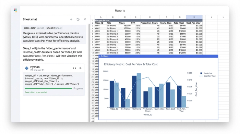Viewport: 240px width, 134px height.
Task: Click the chat panel vertical scrollbar
Action: (89, 73)
